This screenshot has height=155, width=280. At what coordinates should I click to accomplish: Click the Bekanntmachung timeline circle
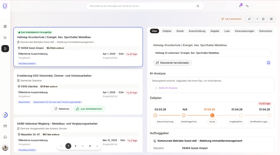point(155,115)
